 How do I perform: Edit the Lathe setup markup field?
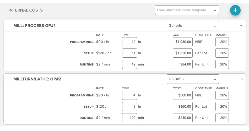click(222, 107)
